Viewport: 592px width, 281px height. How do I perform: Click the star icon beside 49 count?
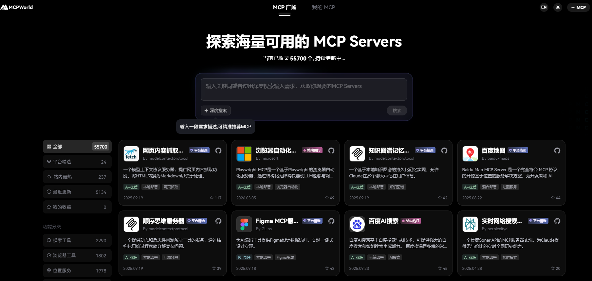coord(327,198)
